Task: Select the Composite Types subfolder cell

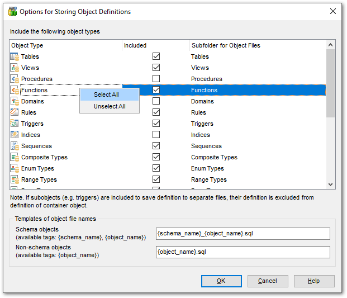Action: [x=258, y=157]
